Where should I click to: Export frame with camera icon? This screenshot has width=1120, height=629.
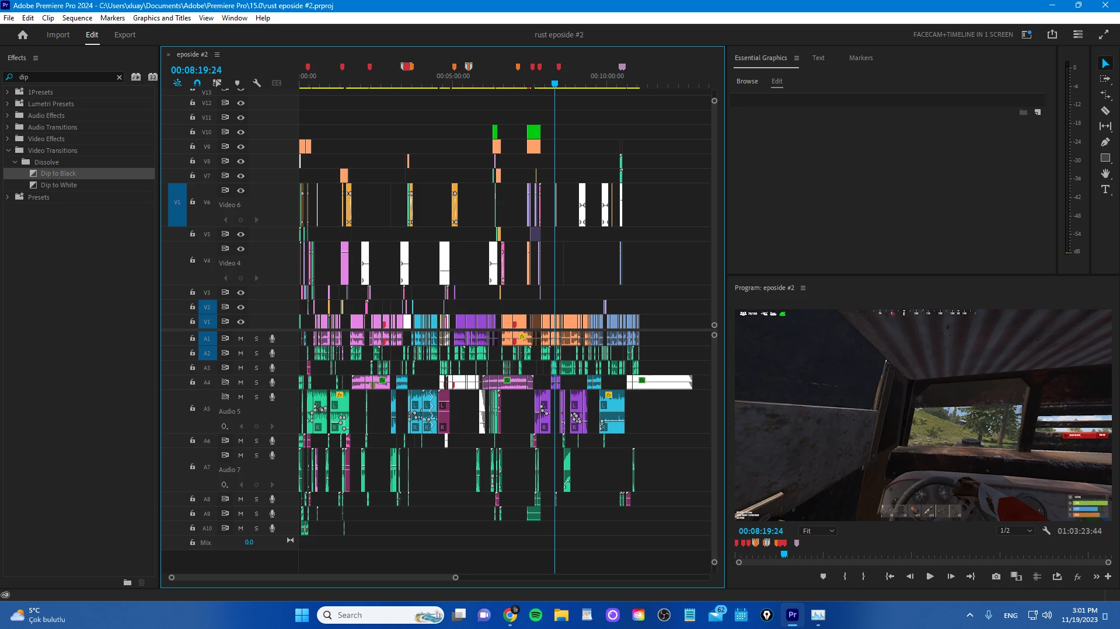[x=996, y=576]
